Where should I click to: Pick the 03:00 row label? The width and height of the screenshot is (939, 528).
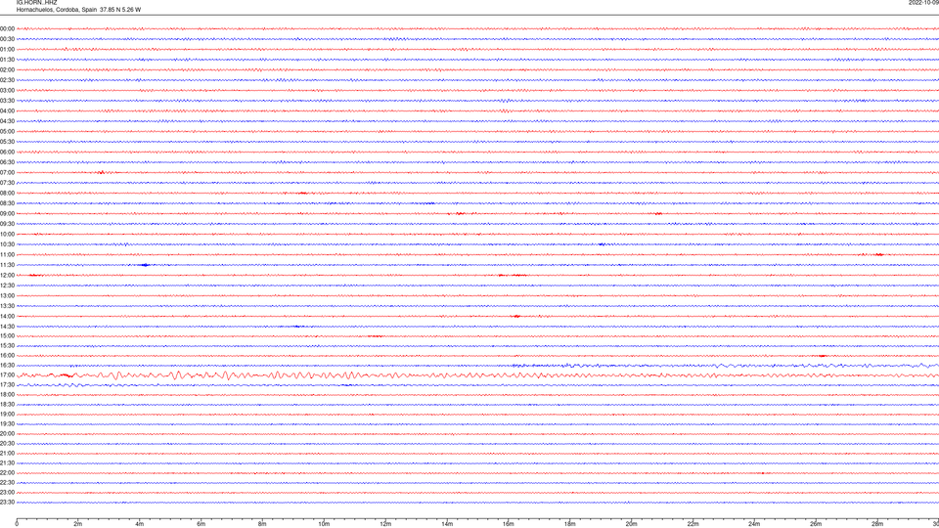tap(7, 90)
